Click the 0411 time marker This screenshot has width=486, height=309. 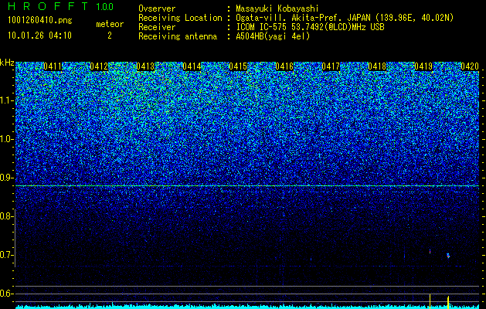pos(53,66)
